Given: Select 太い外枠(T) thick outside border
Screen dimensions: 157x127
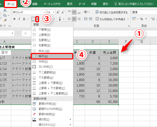Looking at the screenshot, I should click(x=52, y=67).
